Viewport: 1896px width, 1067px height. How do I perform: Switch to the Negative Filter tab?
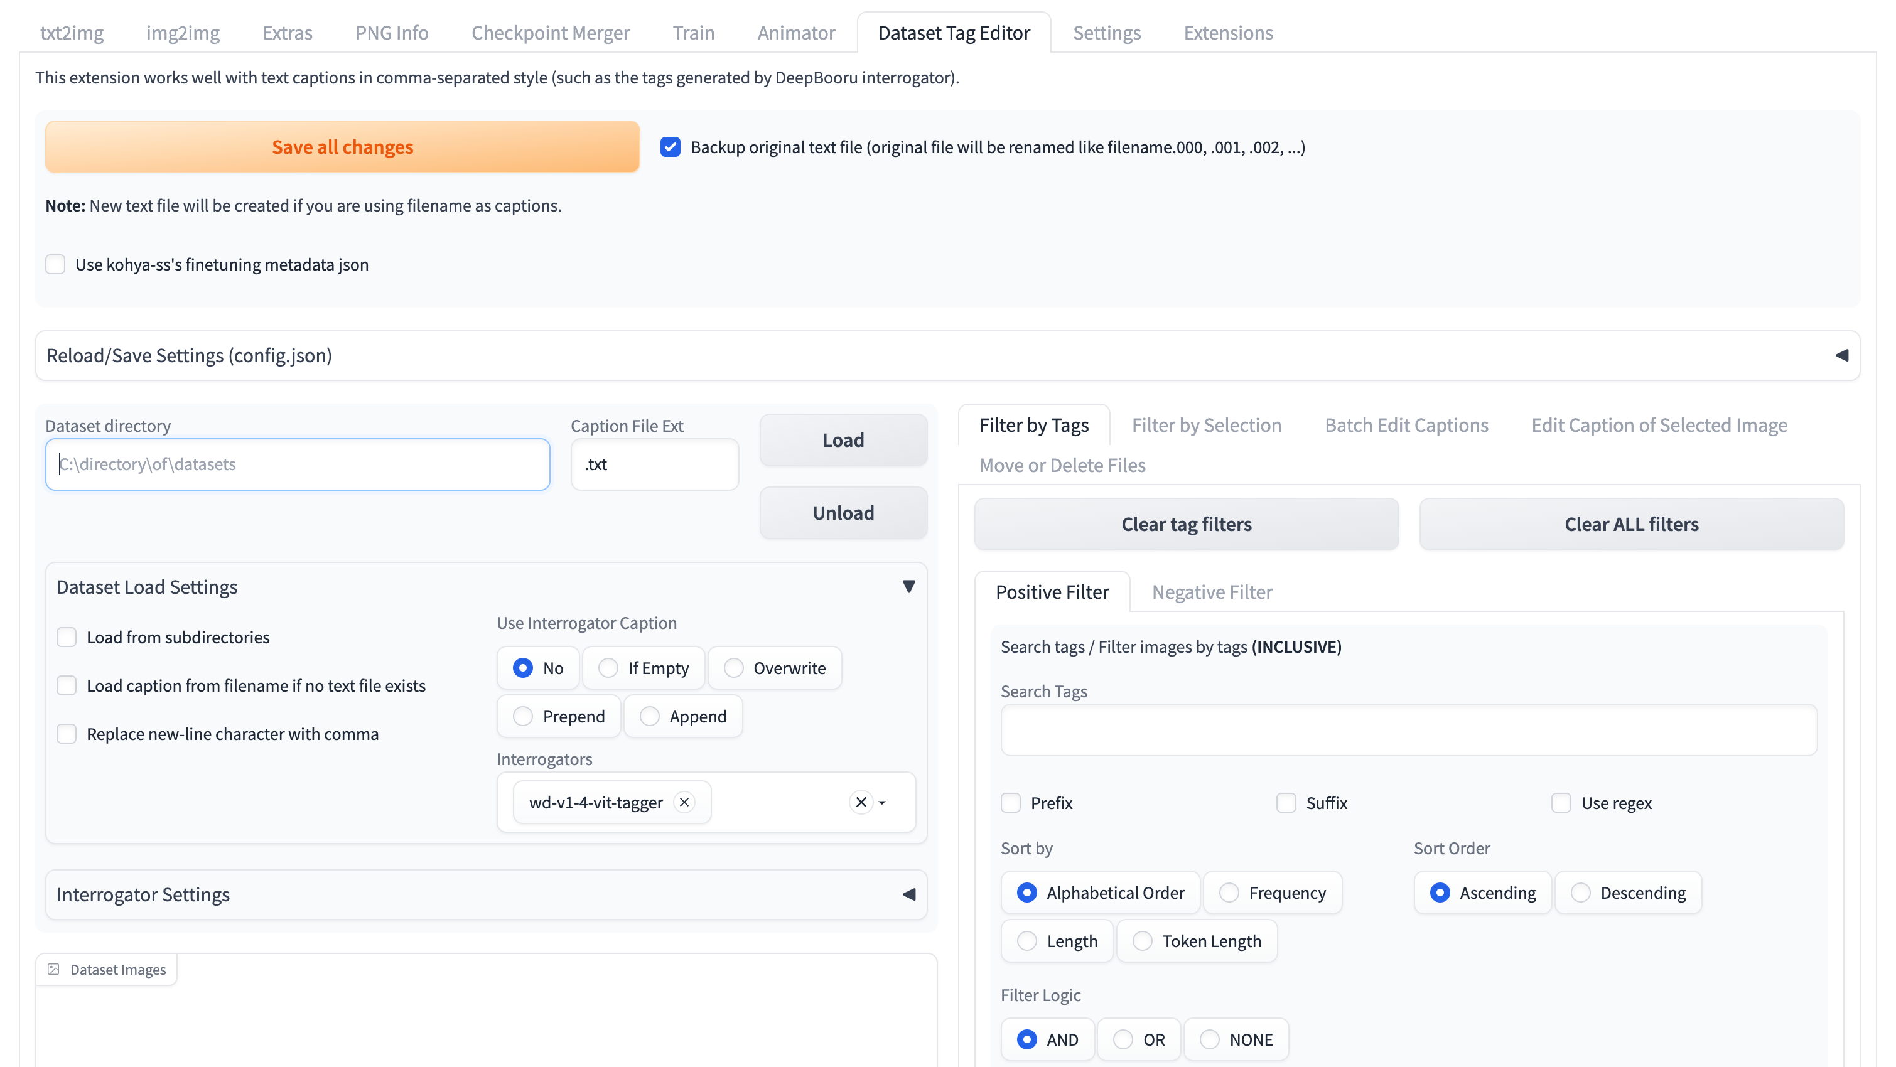[x=1212, y=592]
